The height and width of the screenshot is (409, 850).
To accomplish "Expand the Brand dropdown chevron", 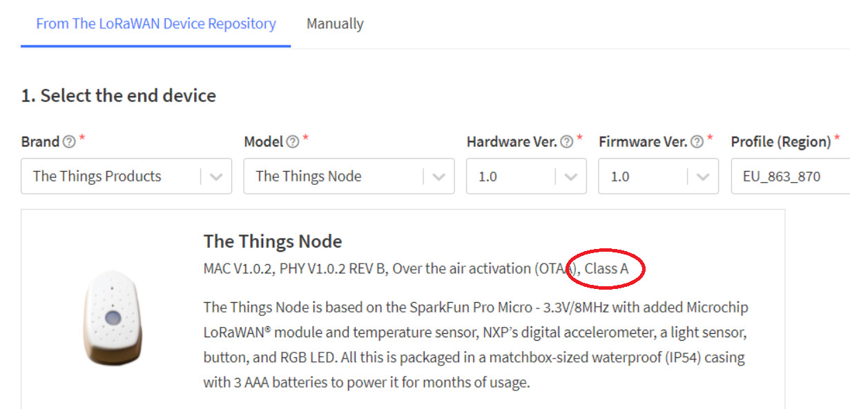I will 216,177.
